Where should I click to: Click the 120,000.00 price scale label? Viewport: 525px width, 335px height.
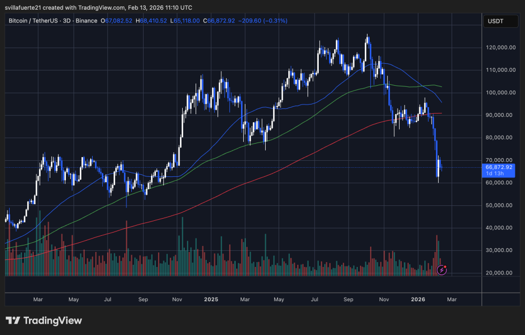(500, 47)
